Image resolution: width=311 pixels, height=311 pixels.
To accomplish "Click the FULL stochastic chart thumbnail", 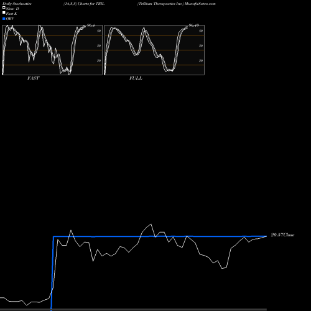I will click(154, 50).
